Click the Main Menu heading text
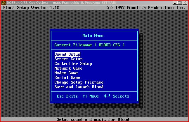Image resolution: width=189 pixels, height=122 pixels. tap(93, 36)
